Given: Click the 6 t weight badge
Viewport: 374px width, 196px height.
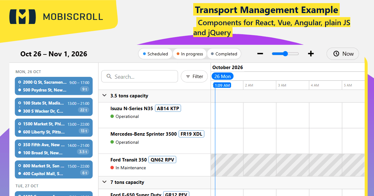Looking at the screenshot, I should point(84,173).
